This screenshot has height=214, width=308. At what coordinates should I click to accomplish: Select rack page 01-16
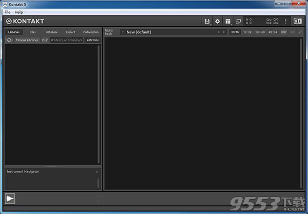(x=235, y=32)
